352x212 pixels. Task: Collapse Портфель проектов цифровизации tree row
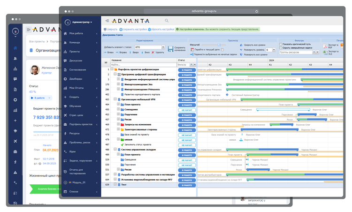click(112, 69)
